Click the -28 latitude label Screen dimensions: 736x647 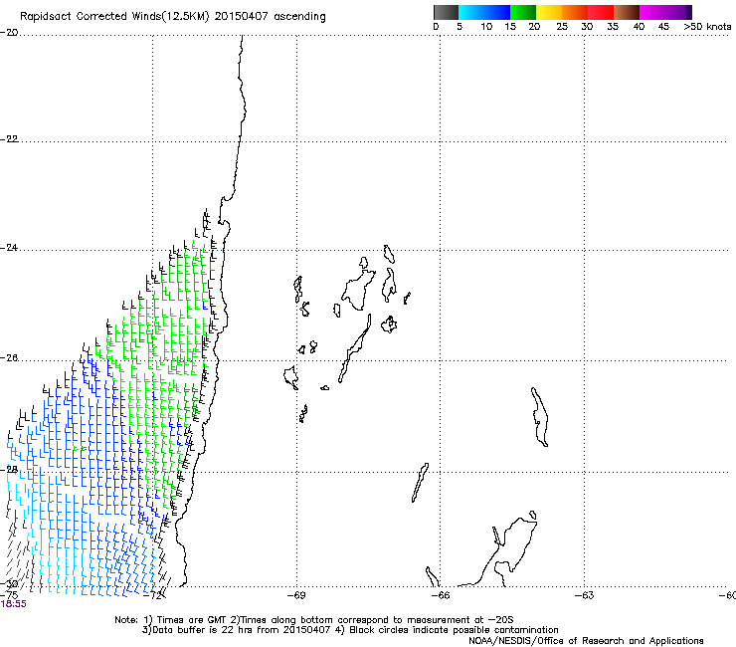click(x=9, y=470)
